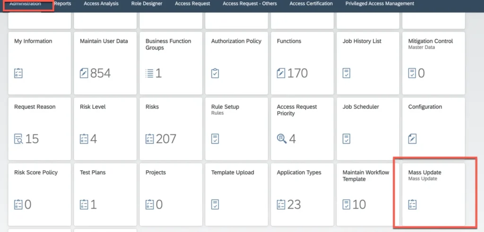Viewport: 484px width, 232px height.
Task: Click the Mass Update clipboard icon
Action: (413, 204)
